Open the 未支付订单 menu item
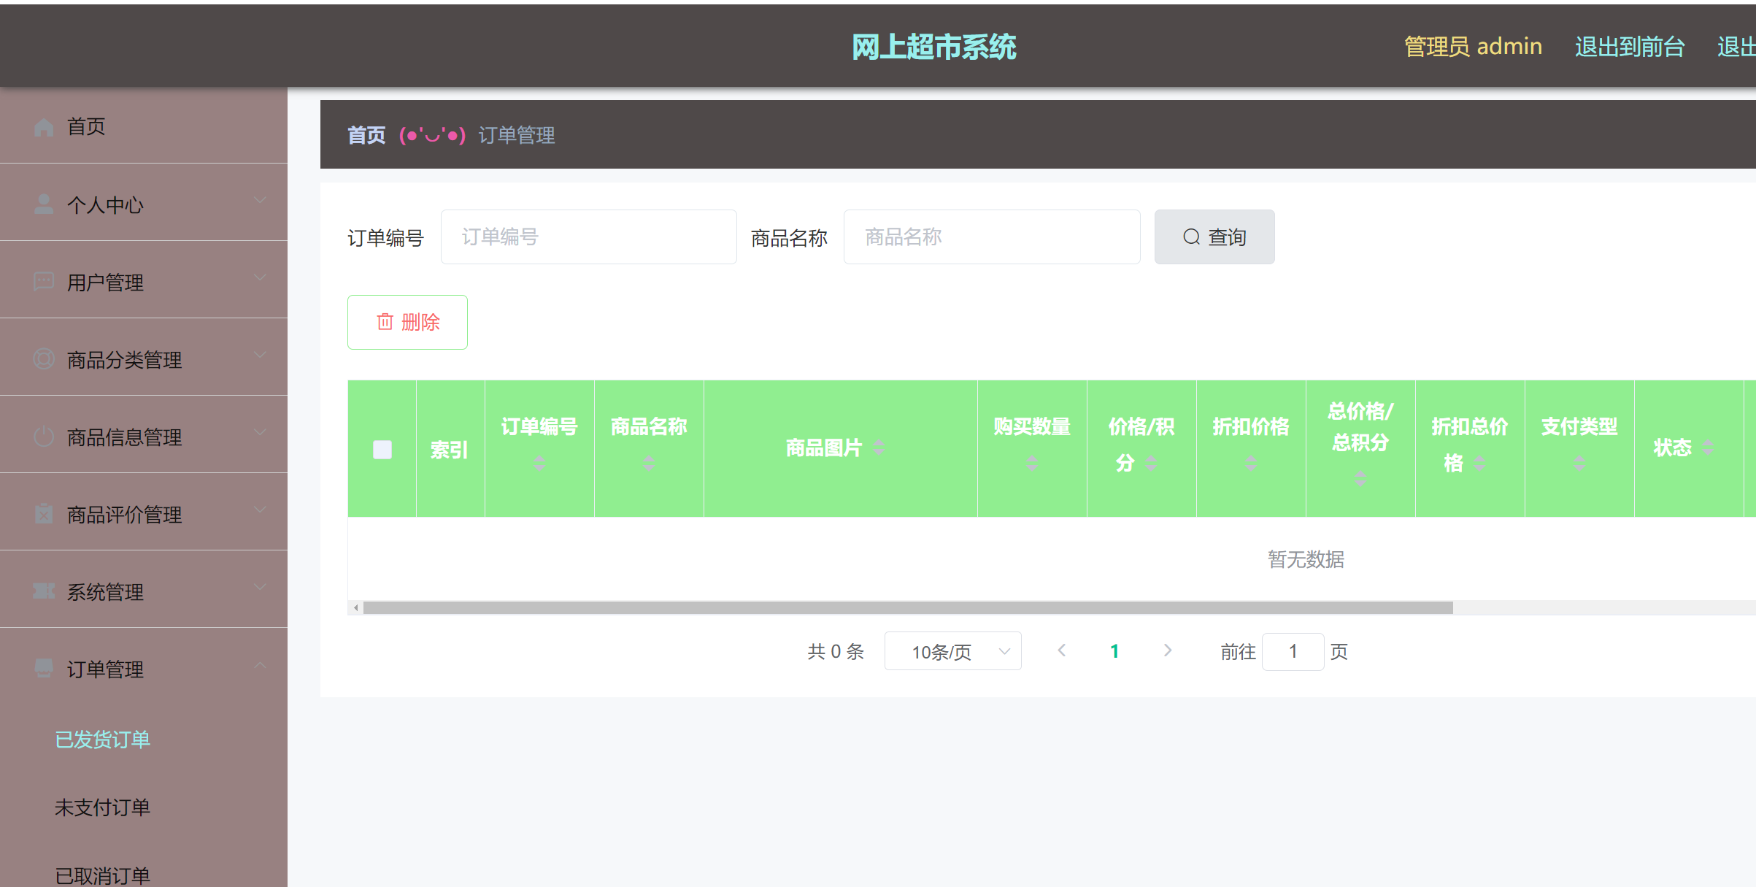 (102, 807)
